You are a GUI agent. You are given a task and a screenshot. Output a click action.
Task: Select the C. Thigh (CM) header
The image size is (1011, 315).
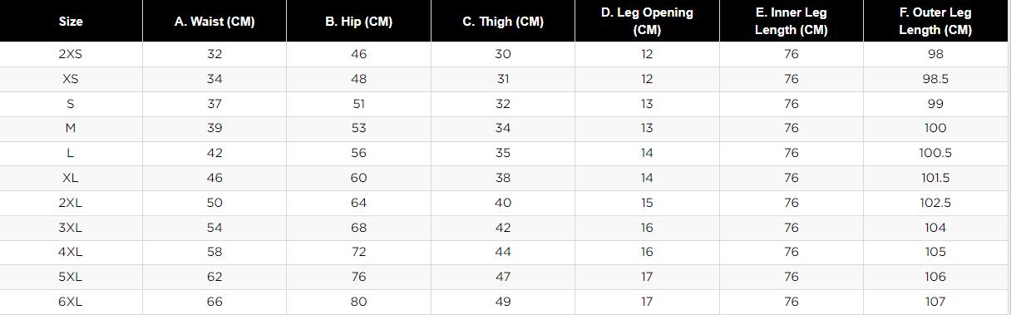pos(503,22)
